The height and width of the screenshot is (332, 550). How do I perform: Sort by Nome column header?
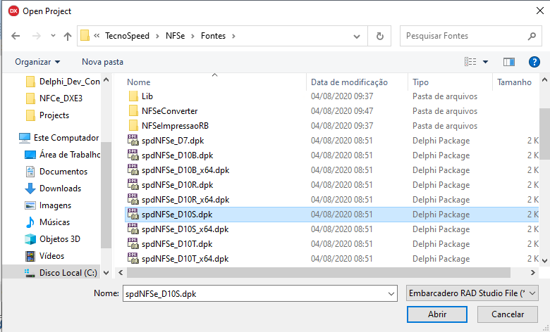tap(138, 82)
